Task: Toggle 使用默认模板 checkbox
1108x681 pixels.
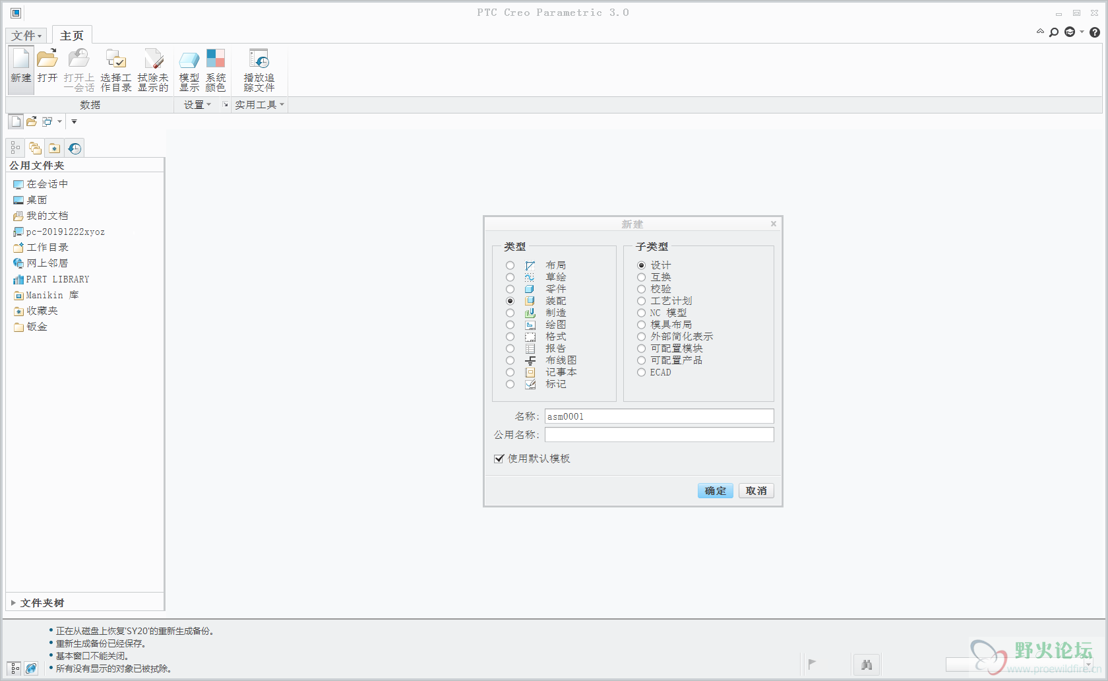Action: (499, 459)
